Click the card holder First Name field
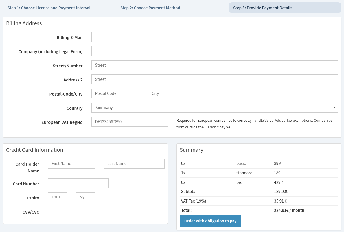Image resolution: width=344 pixels, height=232 pixels. tap(71, 164)
